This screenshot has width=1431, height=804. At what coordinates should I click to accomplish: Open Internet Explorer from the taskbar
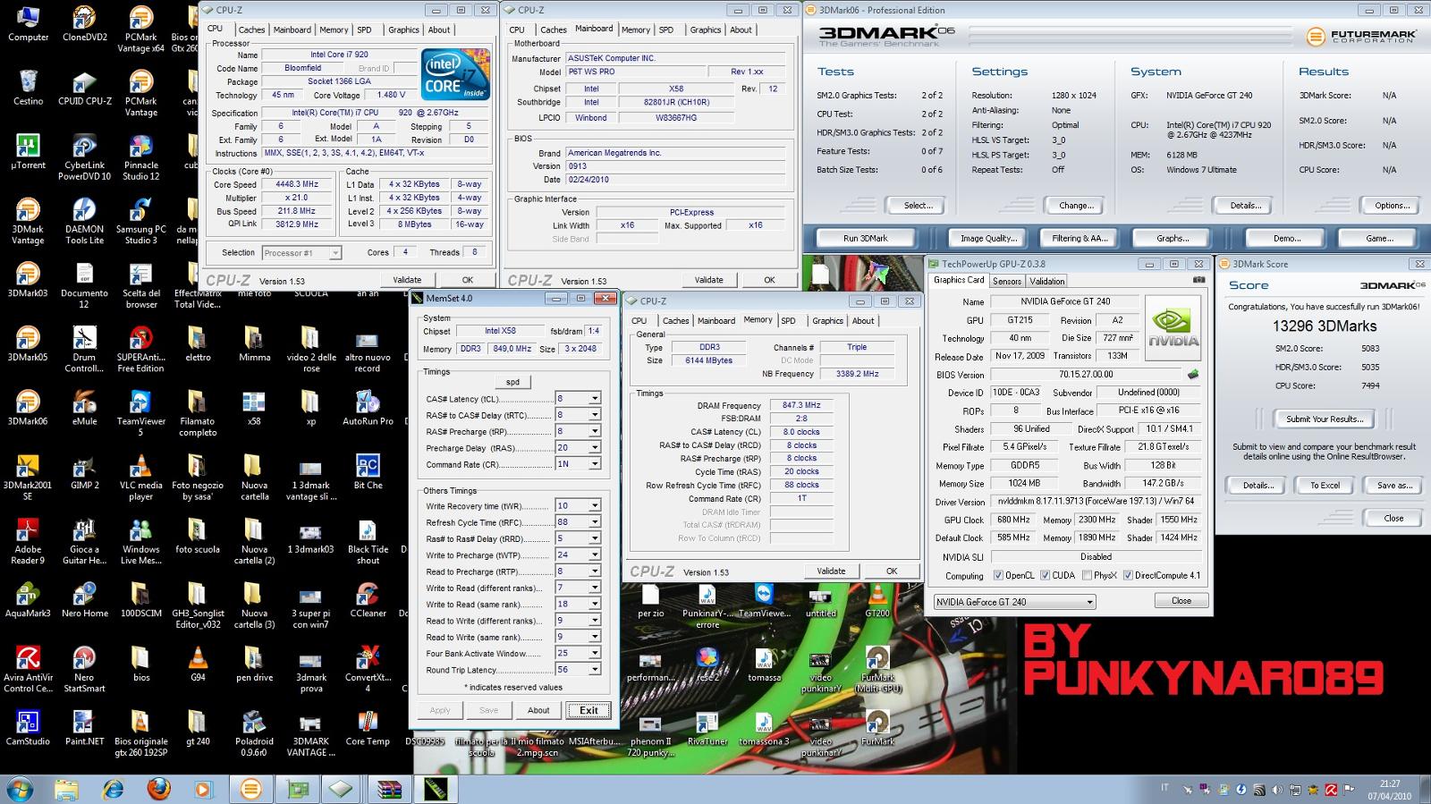(113, 789)
